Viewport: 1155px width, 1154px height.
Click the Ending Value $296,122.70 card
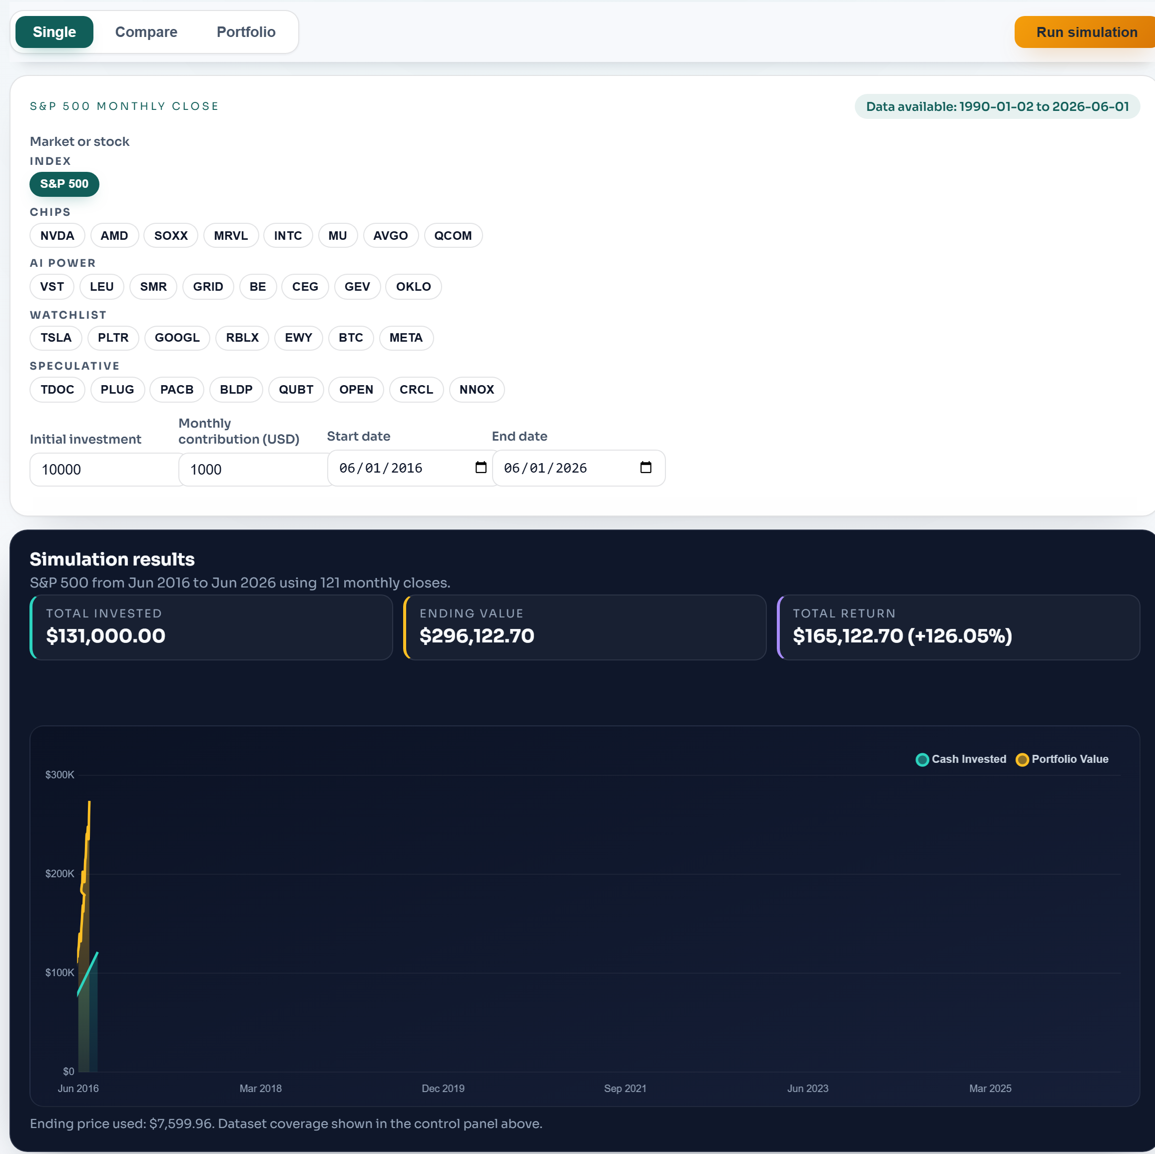tap(584, 627)
